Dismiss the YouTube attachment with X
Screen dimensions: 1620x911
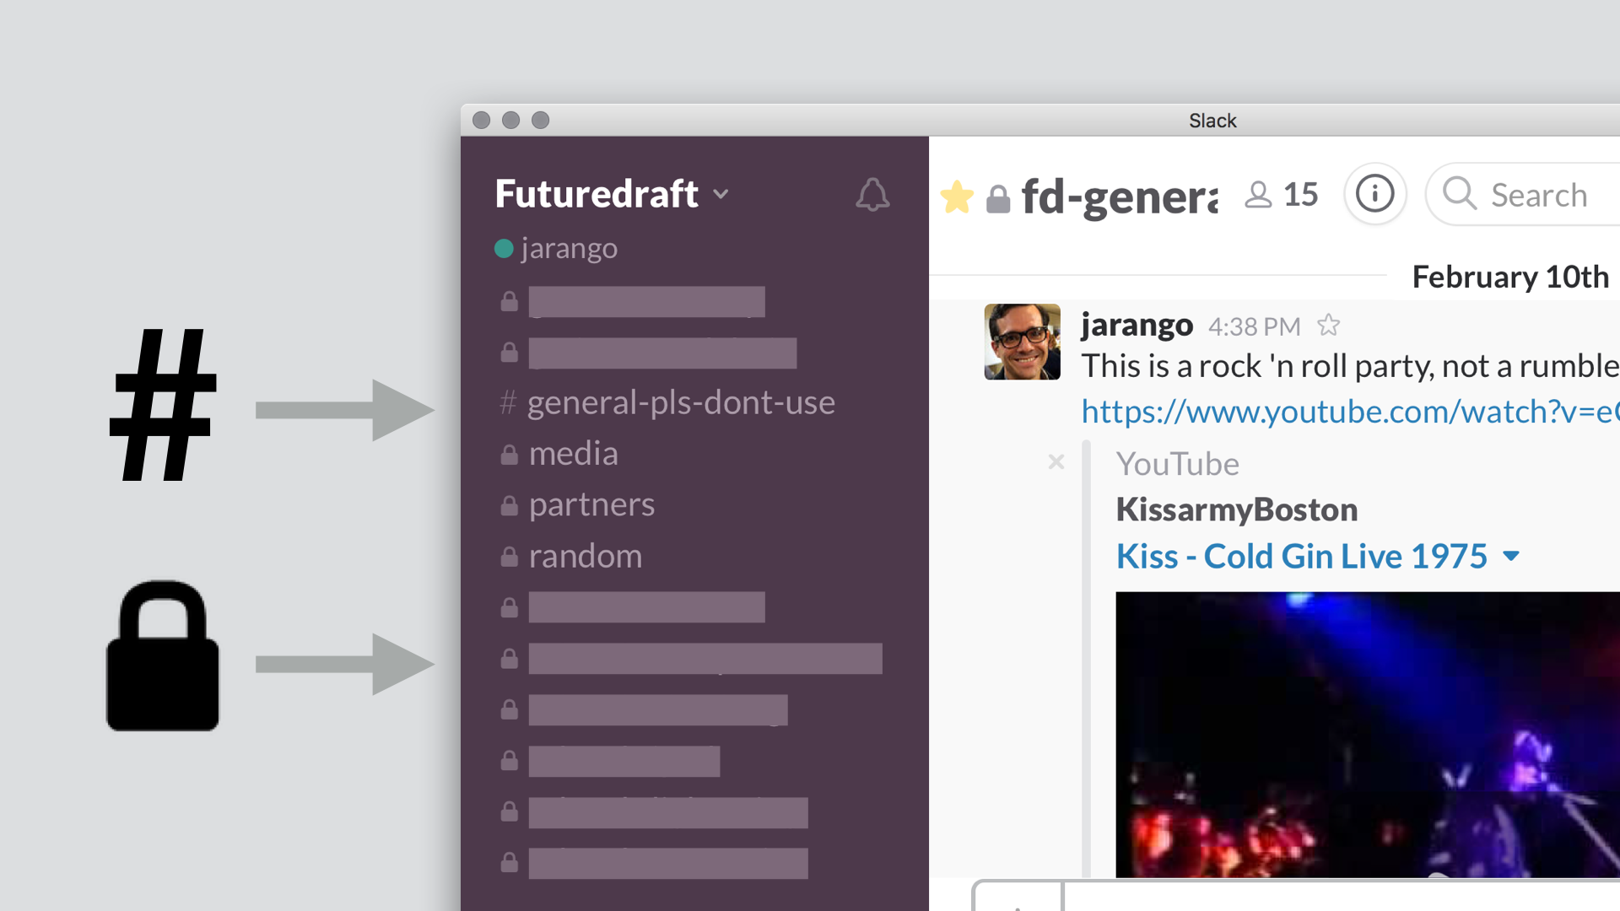click(1056, 461)
